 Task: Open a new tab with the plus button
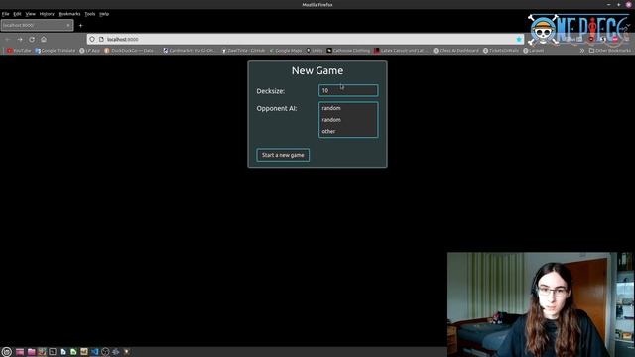click(80, 26)
